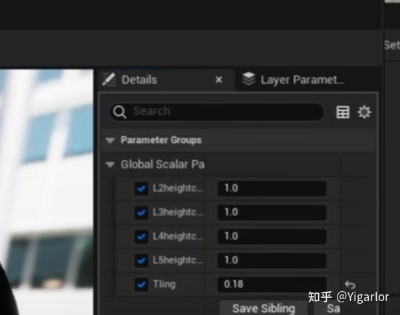
Task: Click the L4heightc value field
Action: point(272,237)
